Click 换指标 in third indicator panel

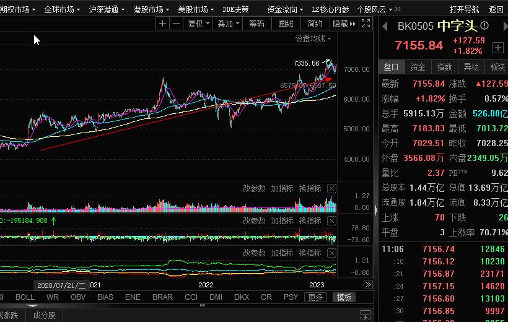[310, 253]
